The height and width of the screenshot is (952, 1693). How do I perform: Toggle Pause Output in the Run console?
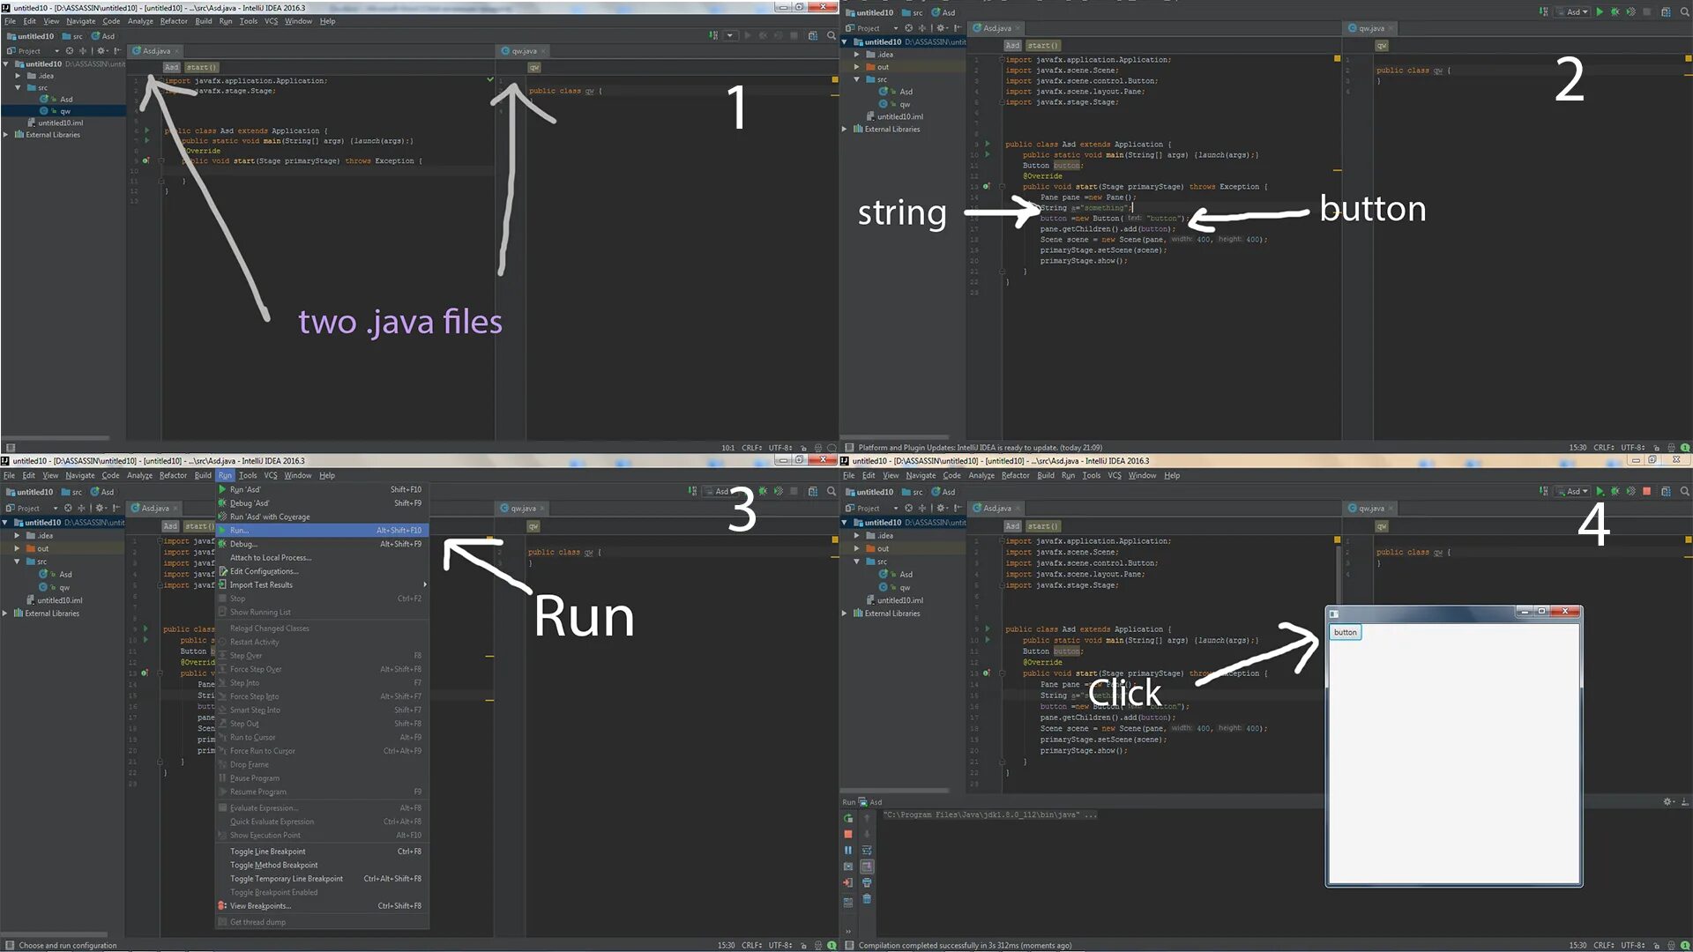848,851
